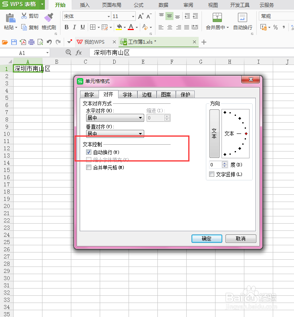Click the fill color bucket icon

(119, 27)
